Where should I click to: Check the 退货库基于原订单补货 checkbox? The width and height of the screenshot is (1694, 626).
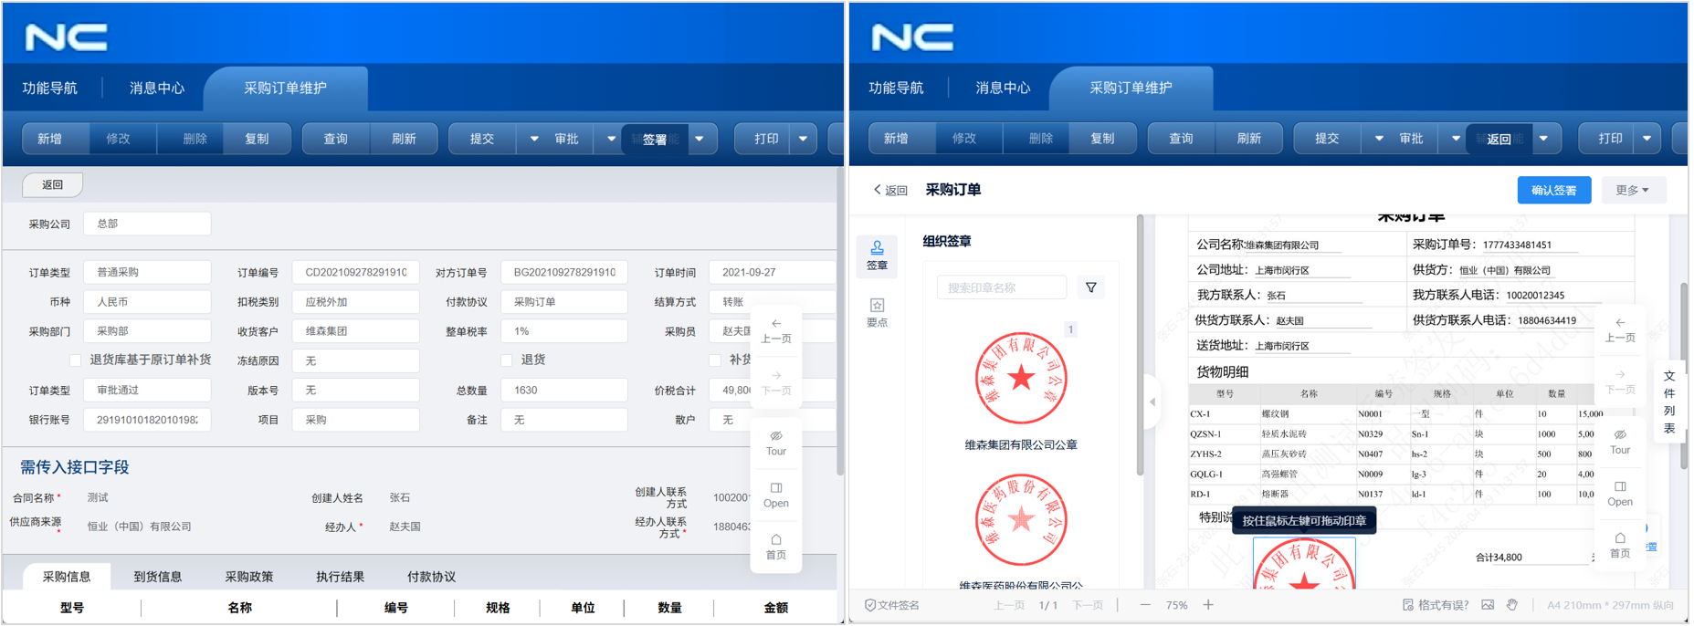pos(76,360)
